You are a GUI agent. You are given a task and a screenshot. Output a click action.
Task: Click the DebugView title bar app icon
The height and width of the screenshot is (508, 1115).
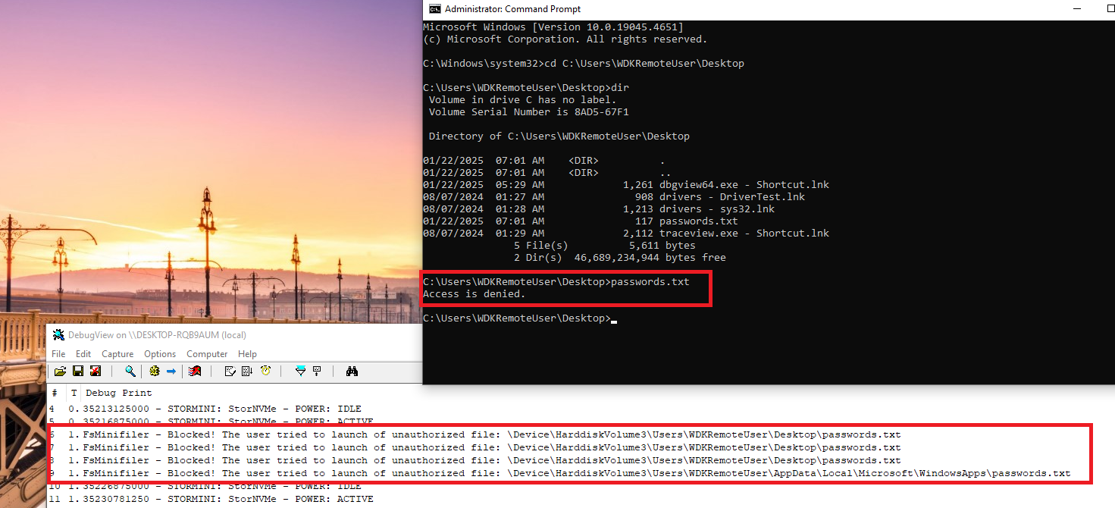coord(58,335)
